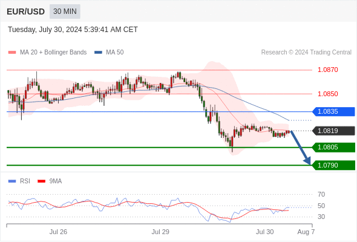Click the Aug 7 date axis label
The width and height of the screenshot is (357, 242).
click(x=306, y=232)
